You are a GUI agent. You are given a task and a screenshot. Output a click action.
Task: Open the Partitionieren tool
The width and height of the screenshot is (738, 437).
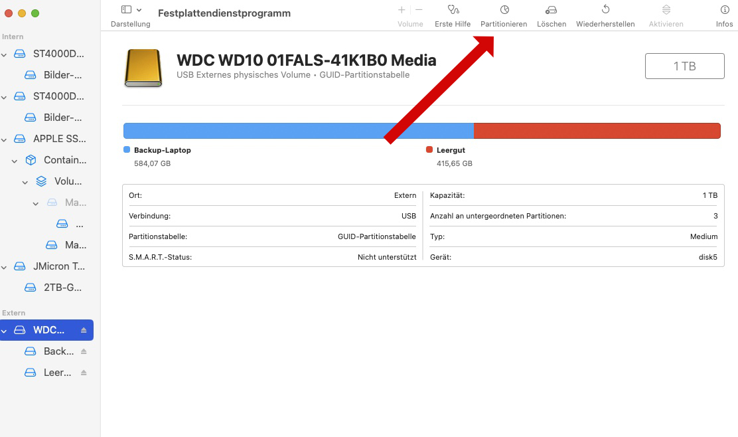[x=504, y=10]
